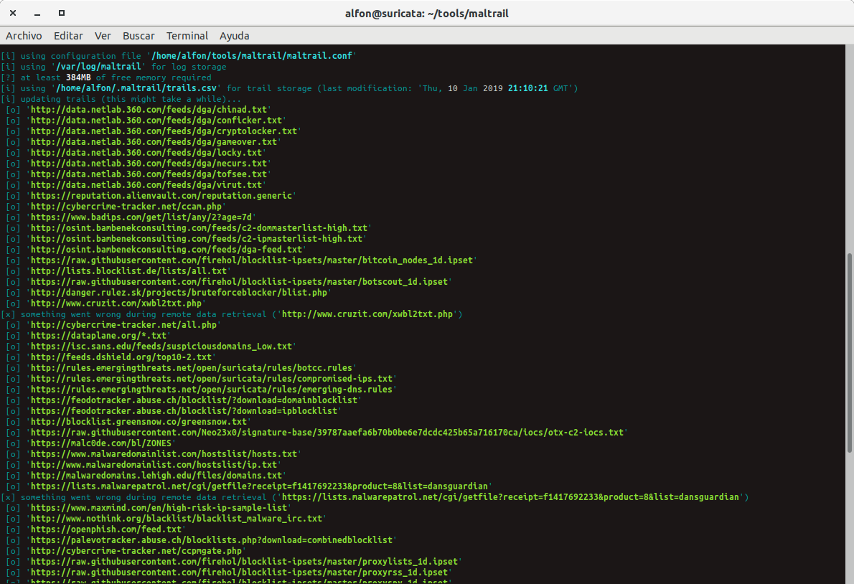Open the netlab.360 conficker DGA feed URL

[158, 120]
